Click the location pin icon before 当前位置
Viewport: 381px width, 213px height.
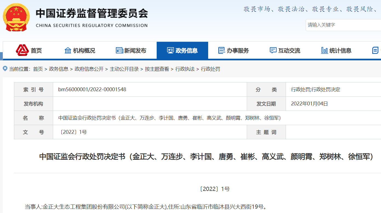tap(5, 69)
